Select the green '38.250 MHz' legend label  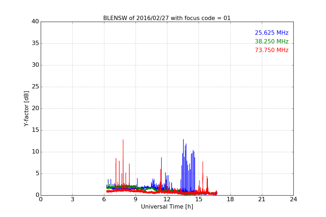coord(272,42)
